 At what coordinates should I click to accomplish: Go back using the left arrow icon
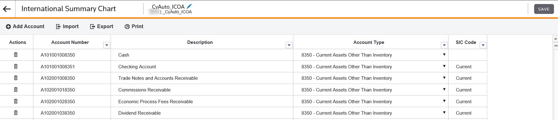pos(7,9)
